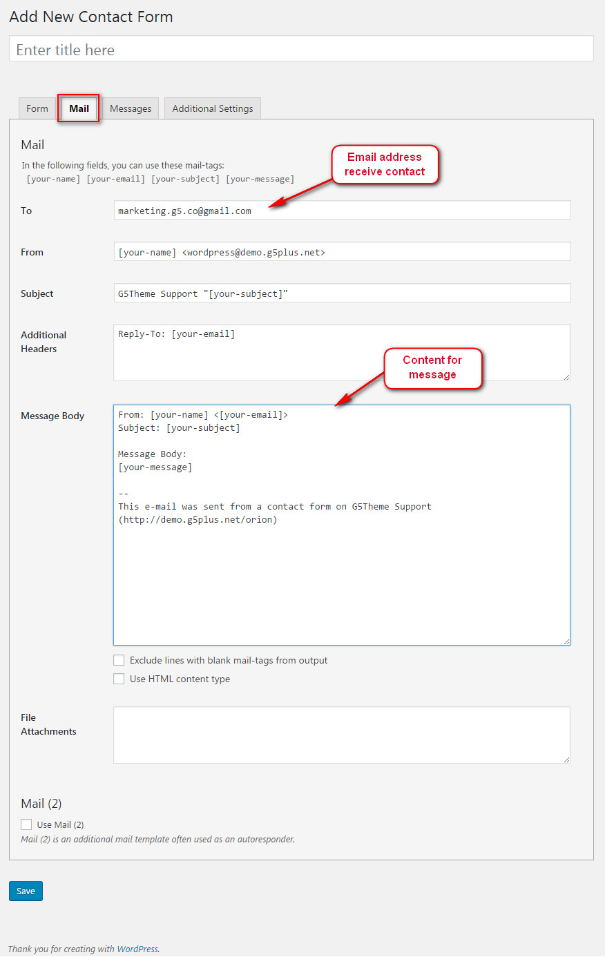Click the 'Message Body' field label
The width and height of the screenshot is (605, 957).
coord(52,416)
